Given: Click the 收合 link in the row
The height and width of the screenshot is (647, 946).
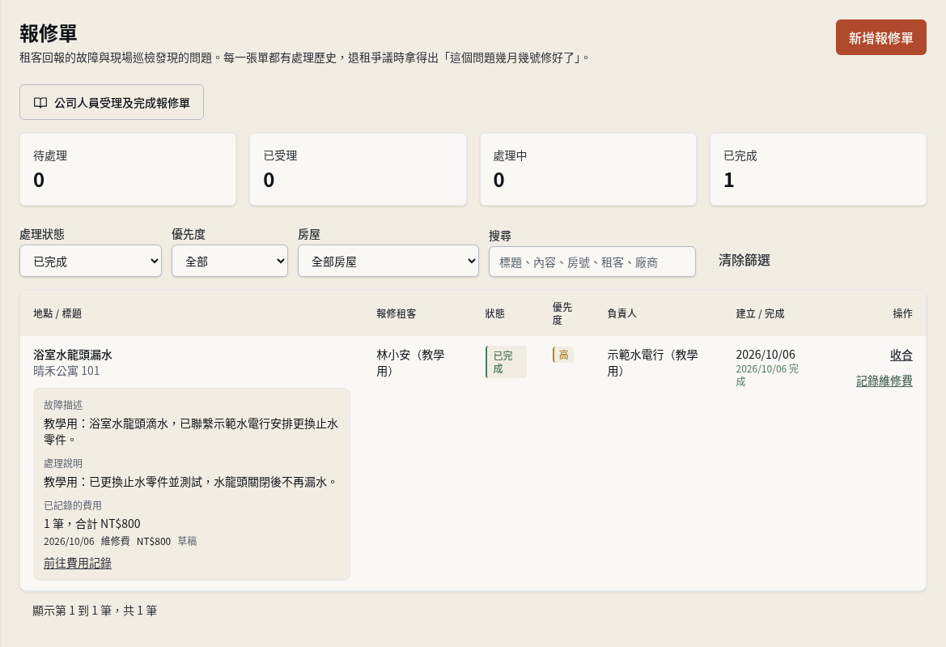Looking at the screenshot, I should [x=901, y=355].
